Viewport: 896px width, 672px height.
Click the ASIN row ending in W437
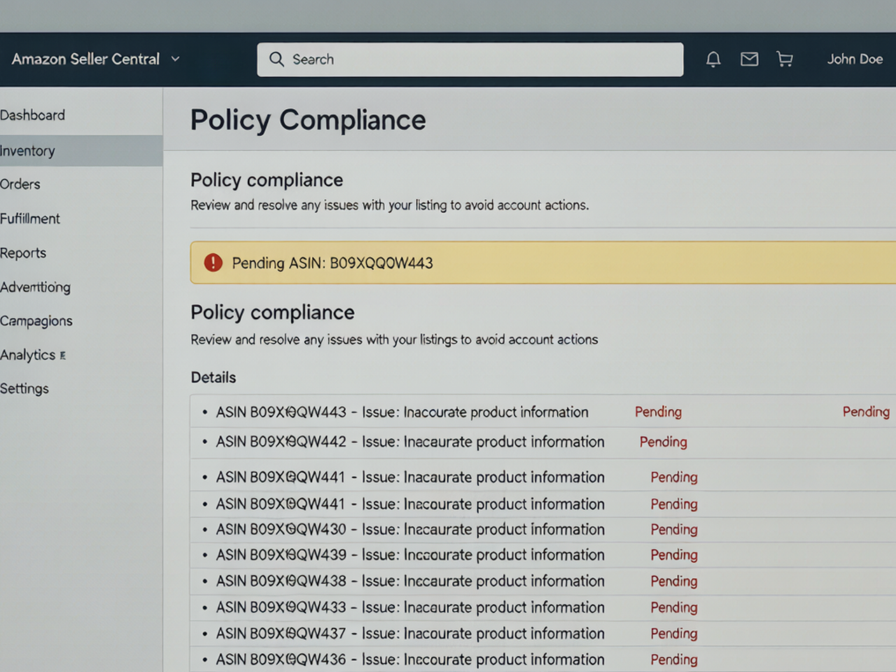pos(542,633)
